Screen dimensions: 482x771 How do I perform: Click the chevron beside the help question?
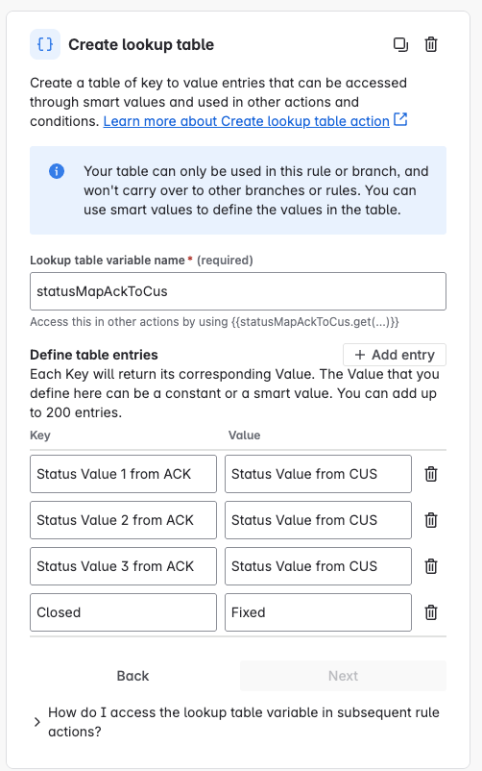(x=37, y=722)
